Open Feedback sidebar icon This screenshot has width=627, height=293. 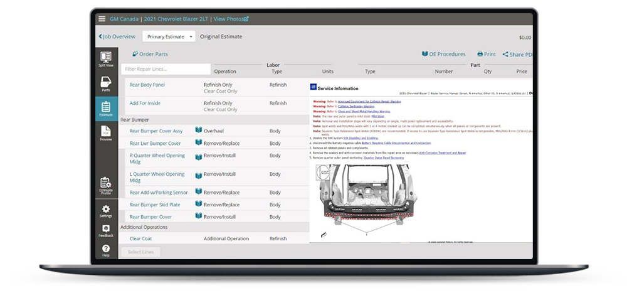[x=106, y=231]
